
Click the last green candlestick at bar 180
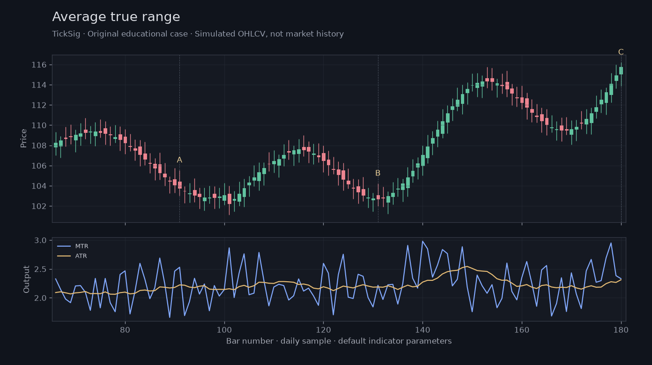[x=621, y=71]
